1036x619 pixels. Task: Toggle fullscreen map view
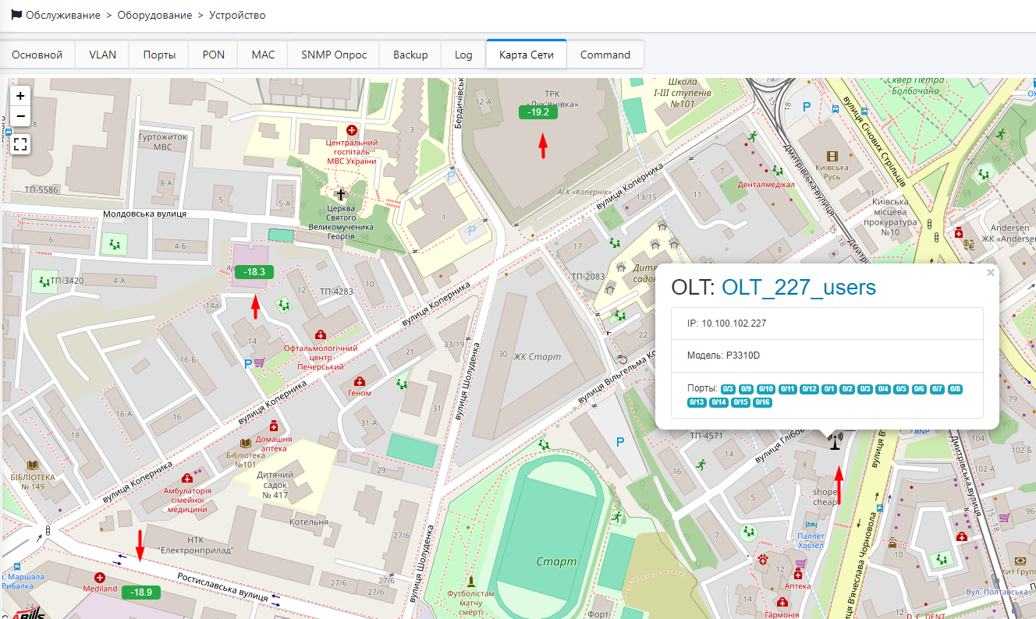click(x=20, y=143)
